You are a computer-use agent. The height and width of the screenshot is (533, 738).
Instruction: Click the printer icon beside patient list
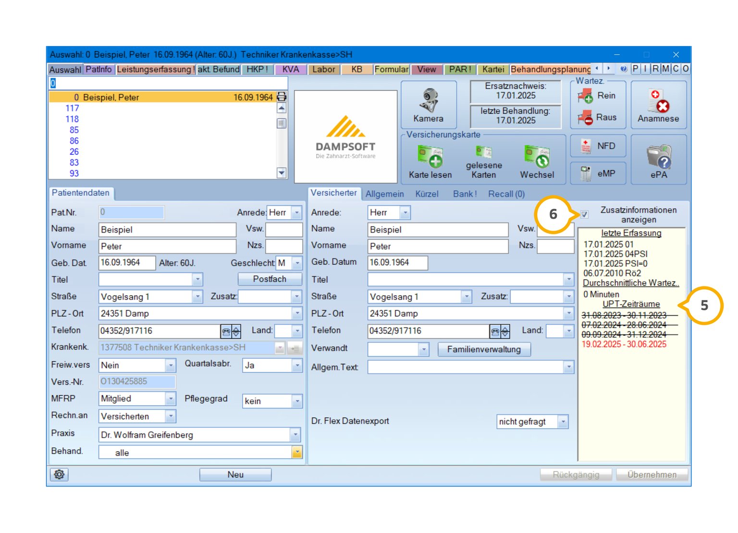pyautogui.click(x=282, y=97)
